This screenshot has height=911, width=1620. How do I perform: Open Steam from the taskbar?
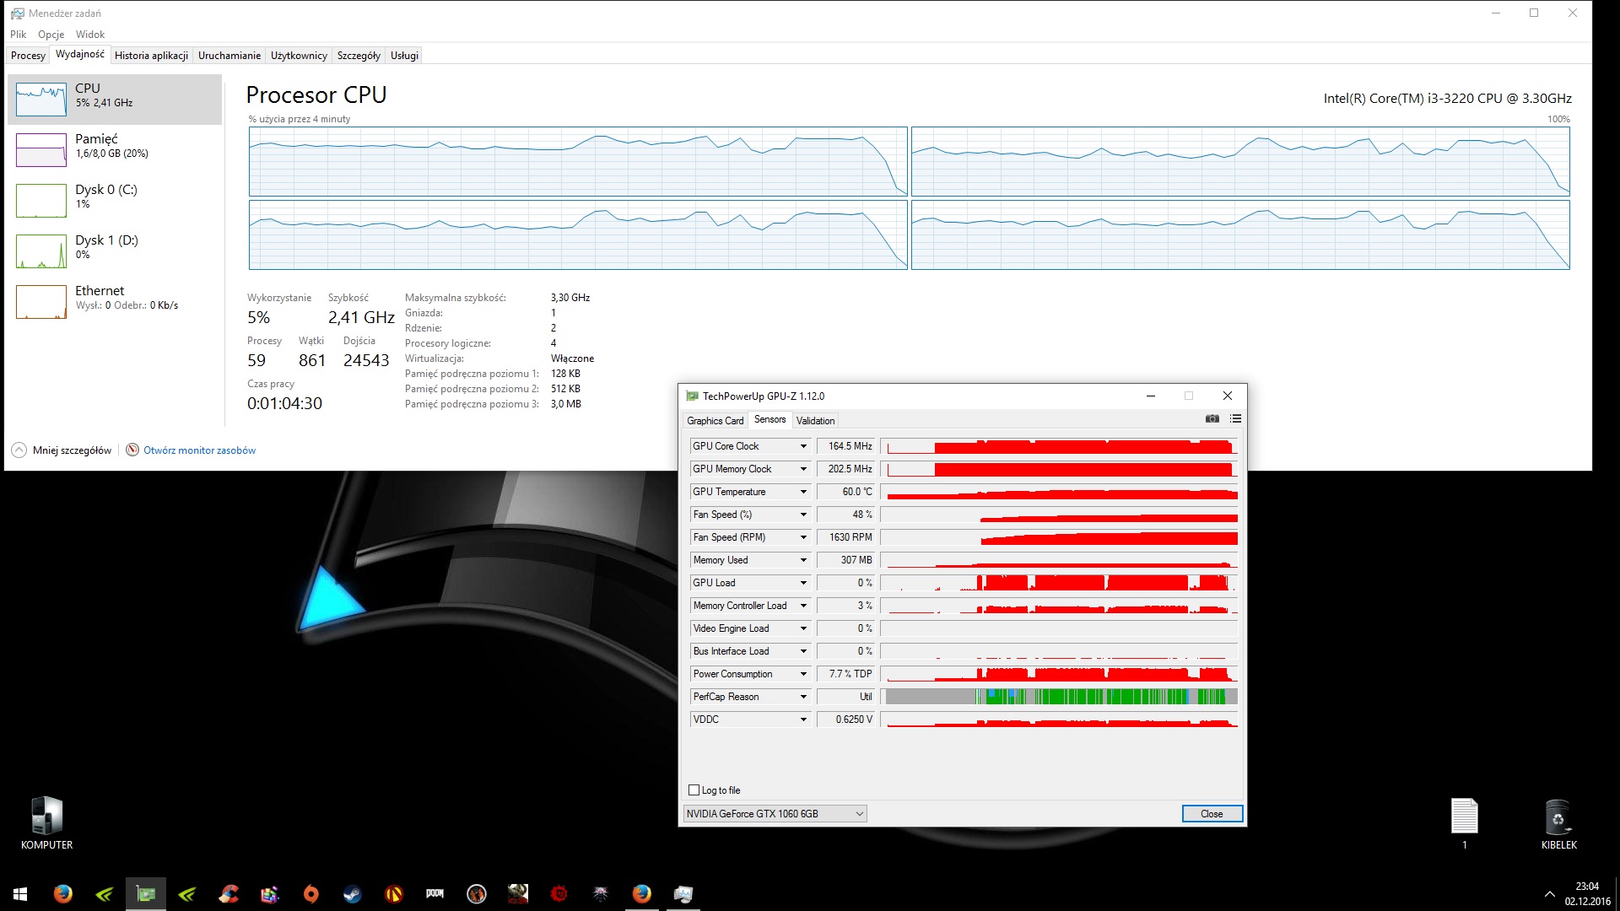pyautogui.click(x=353, y=894)
